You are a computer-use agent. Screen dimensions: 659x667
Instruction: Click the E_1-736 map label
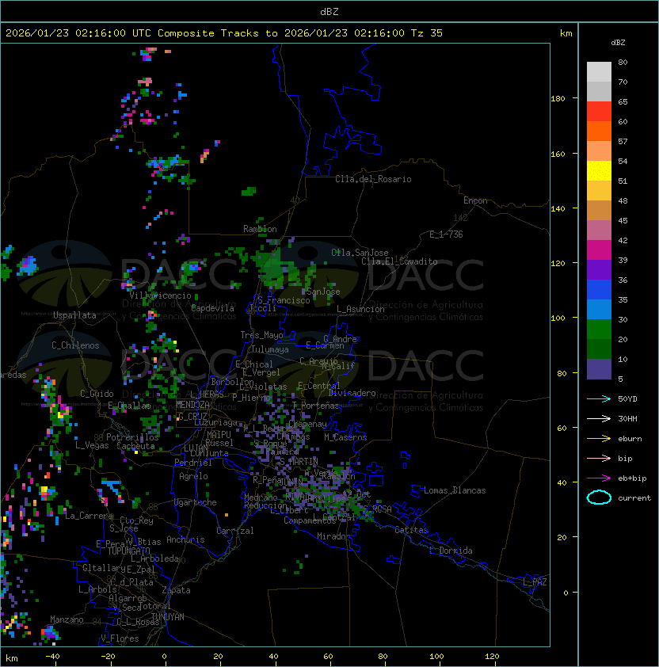(446, 234)
